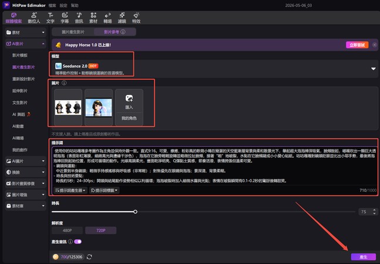380x264 pixels.
Task: Click the 2026-05-06_03 project title
Action: pyautogui.click(x=298, y=5)
